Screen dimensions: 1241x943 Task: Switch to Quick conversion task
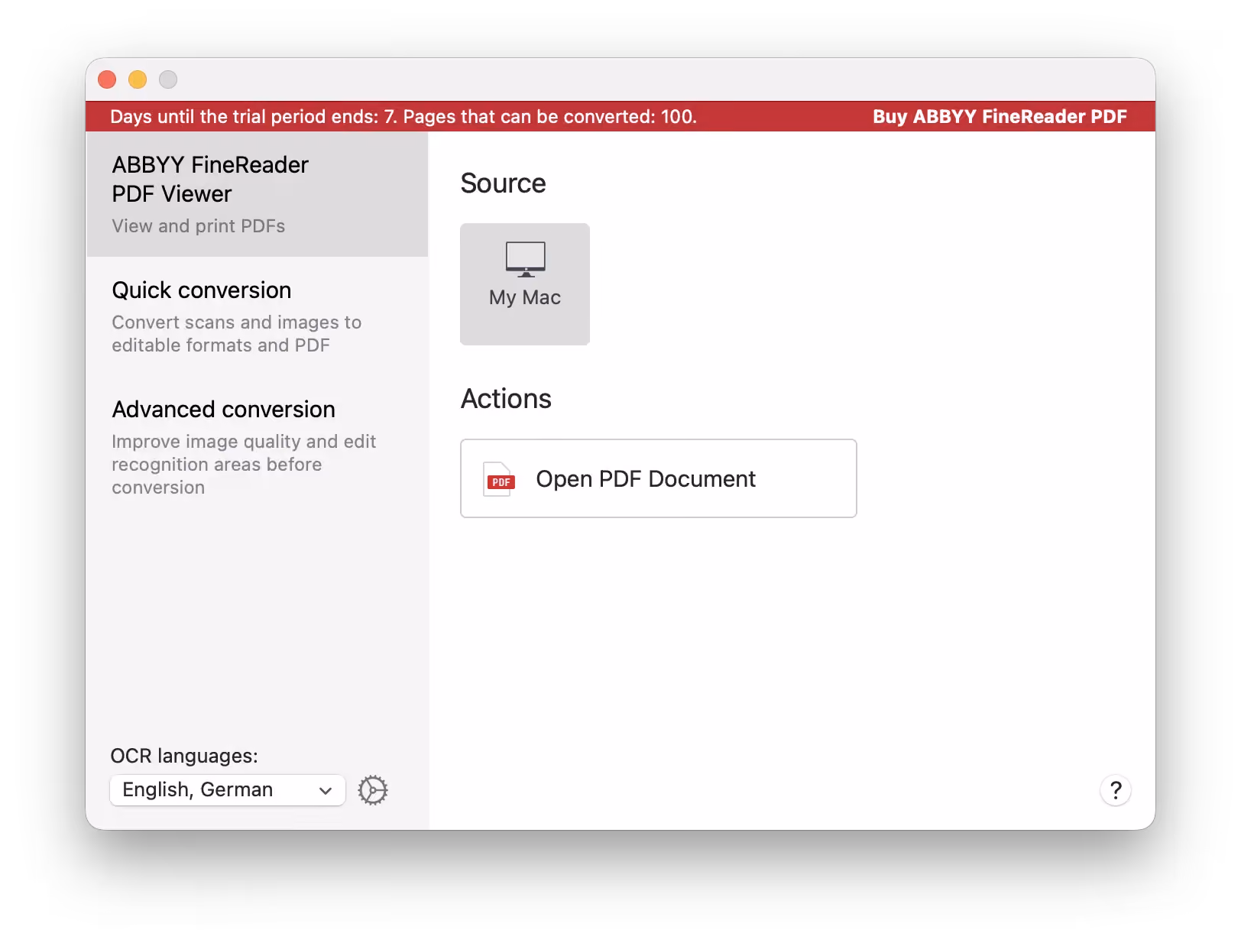[258, 316]
